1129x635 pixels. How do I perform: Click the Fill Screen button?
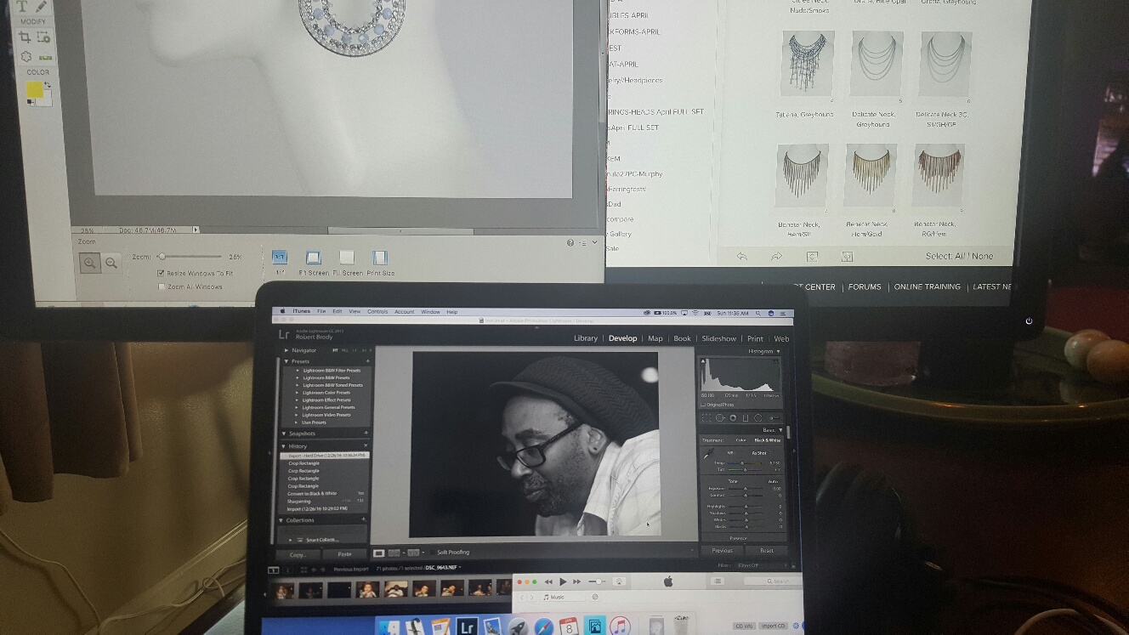point(347,258)
